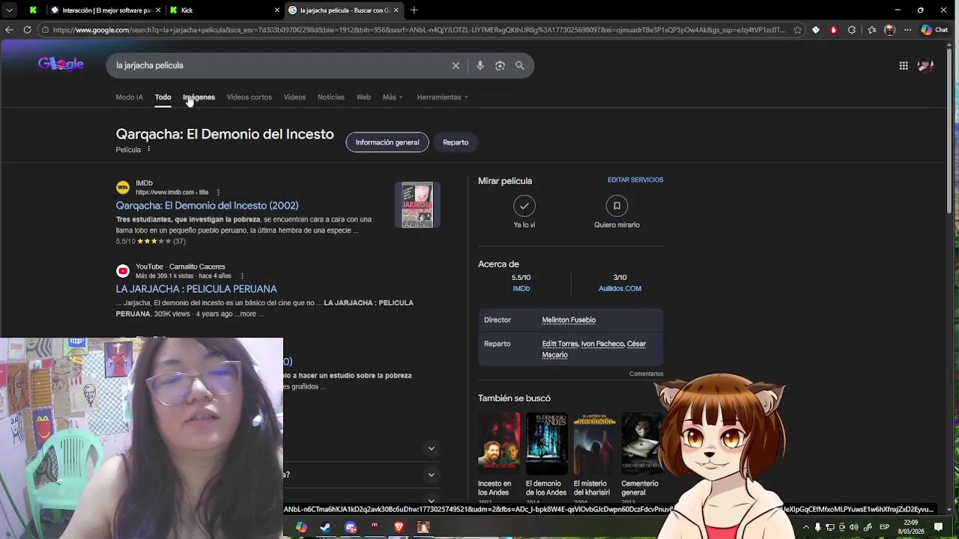This screenshot has height=539, width=959.
Task: Select 'También se buscó' heading
Action: click(514, 398)
